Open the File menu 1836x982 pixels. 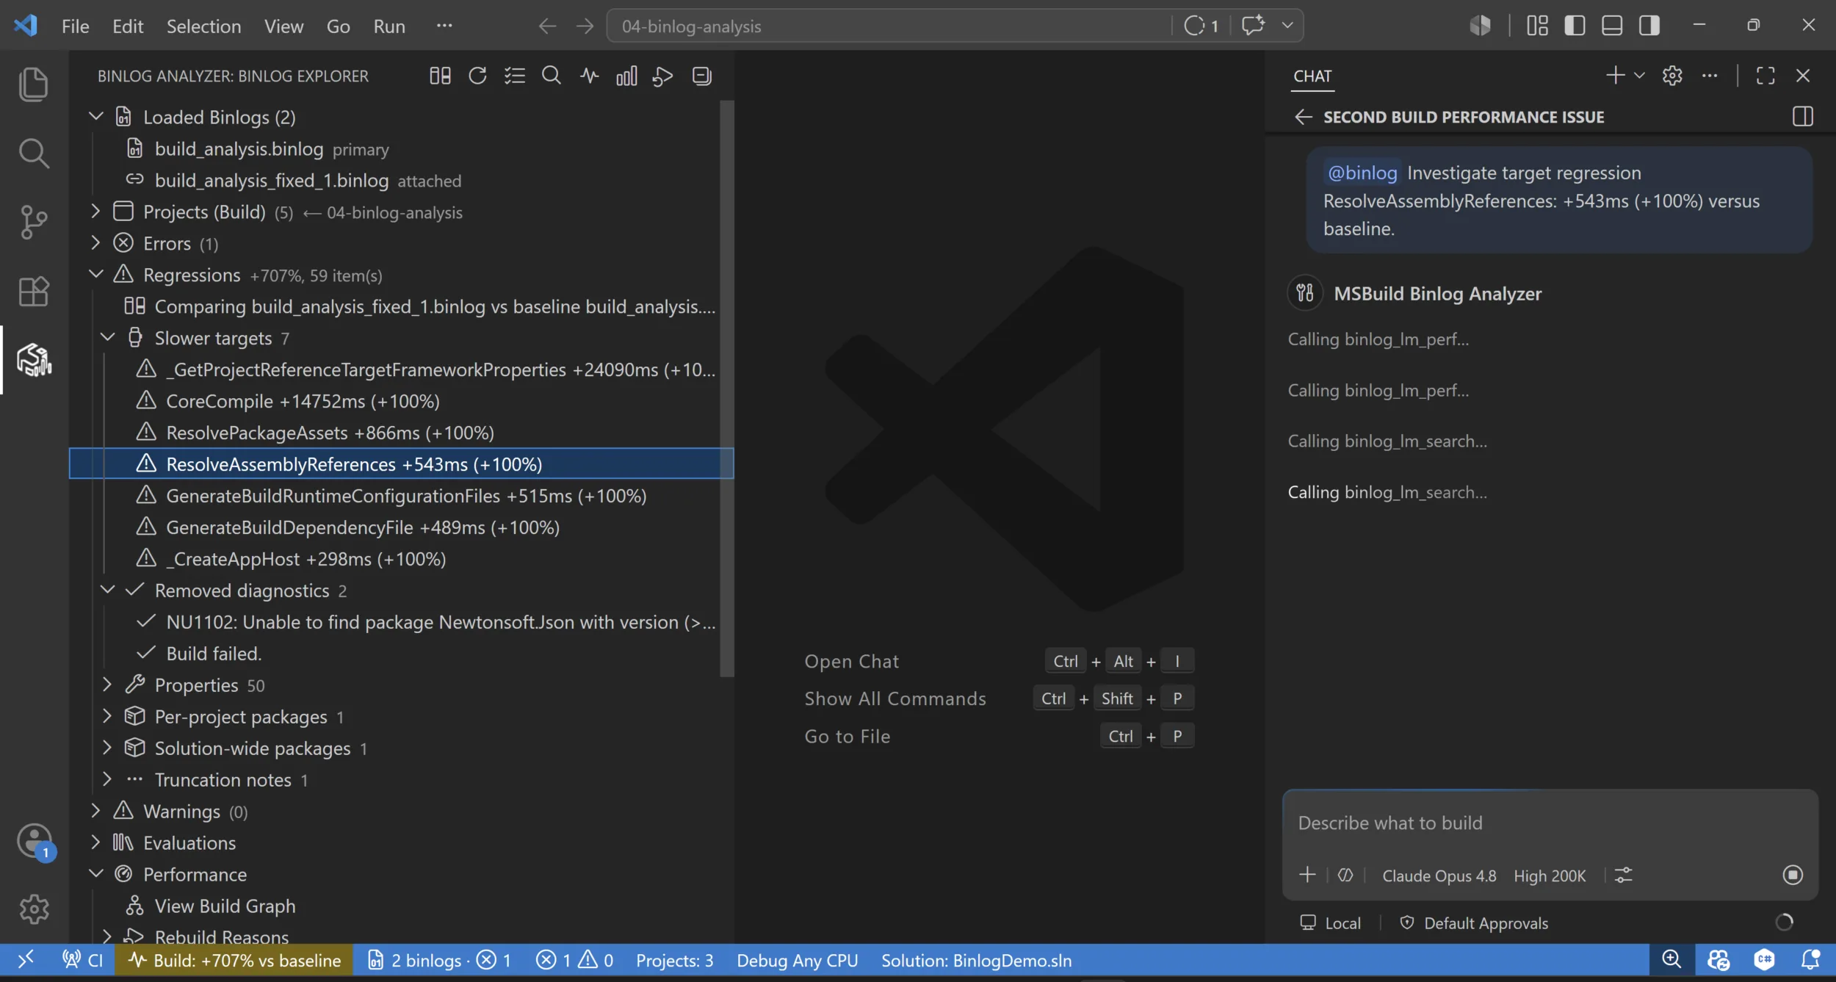[x=75, y=26]
